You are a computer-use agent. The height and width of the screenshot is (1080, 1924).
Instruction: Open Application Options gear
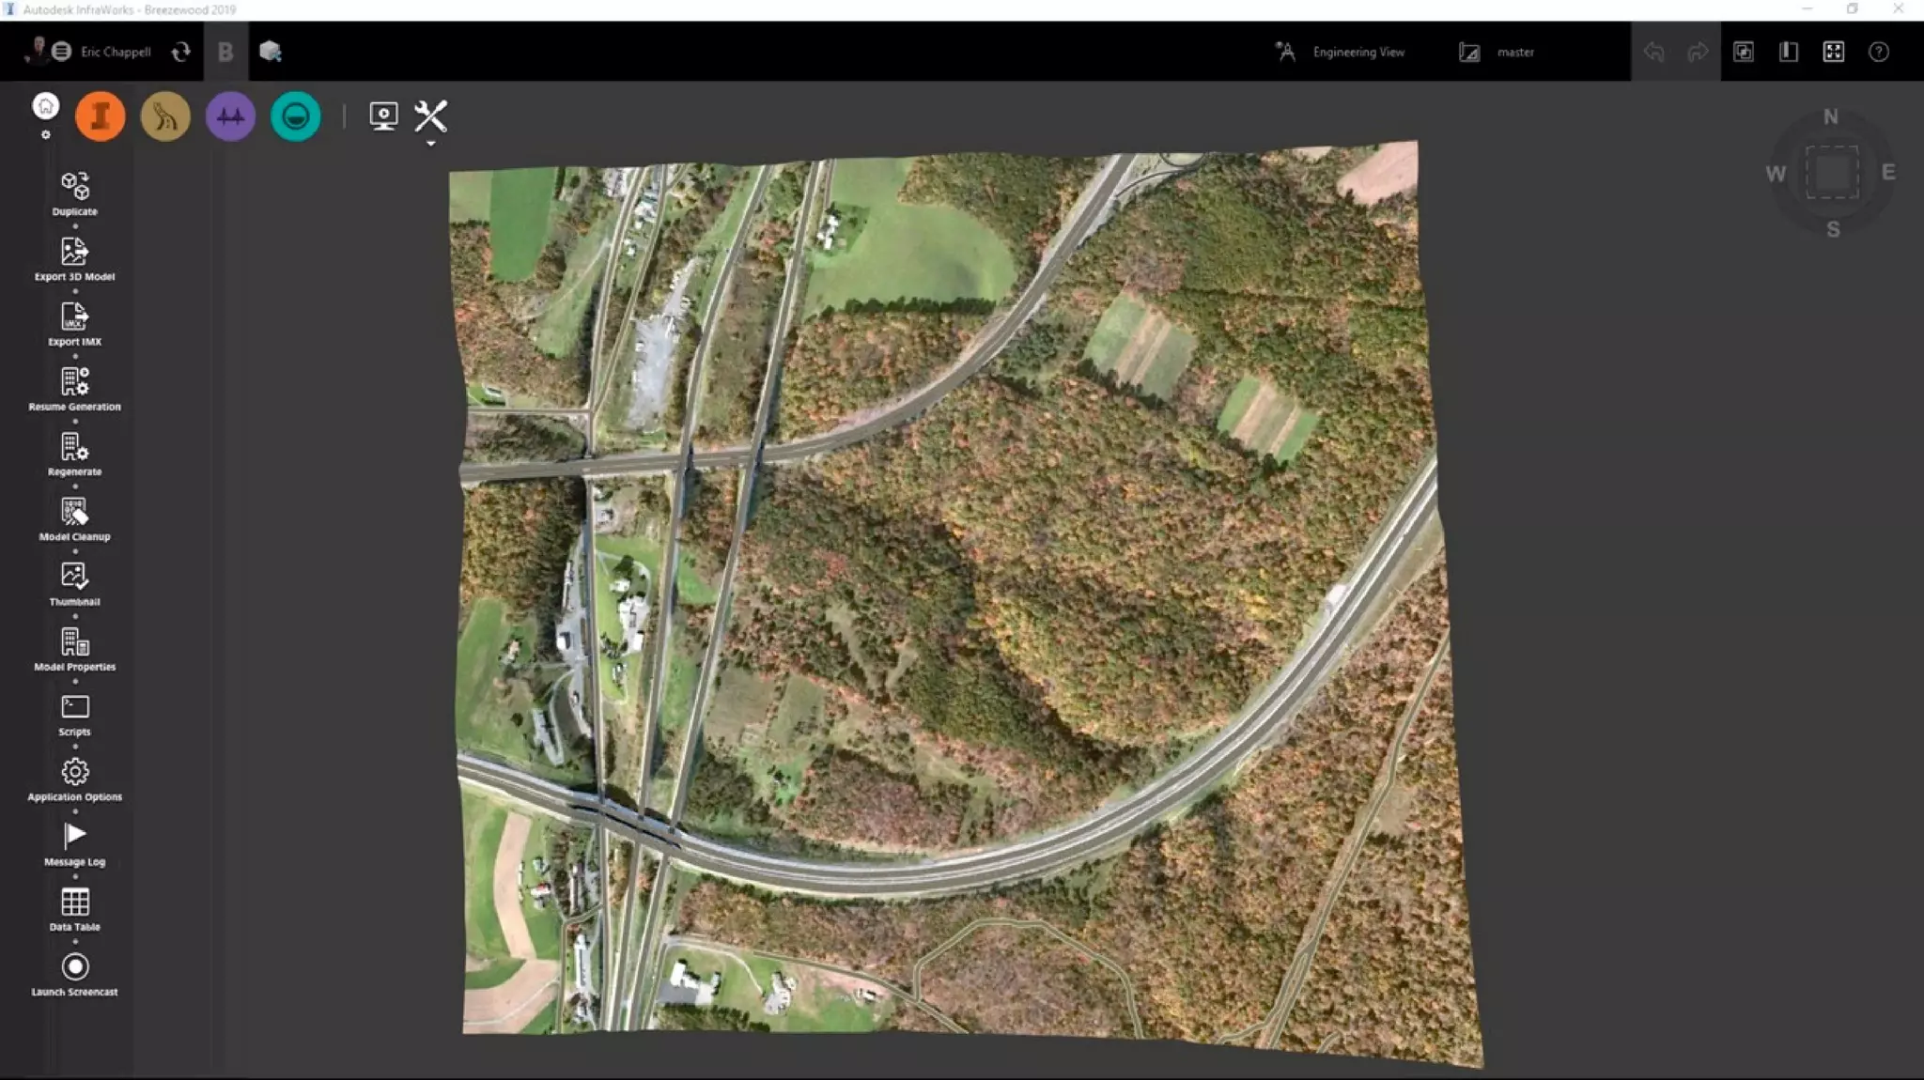tap(74, 772)
